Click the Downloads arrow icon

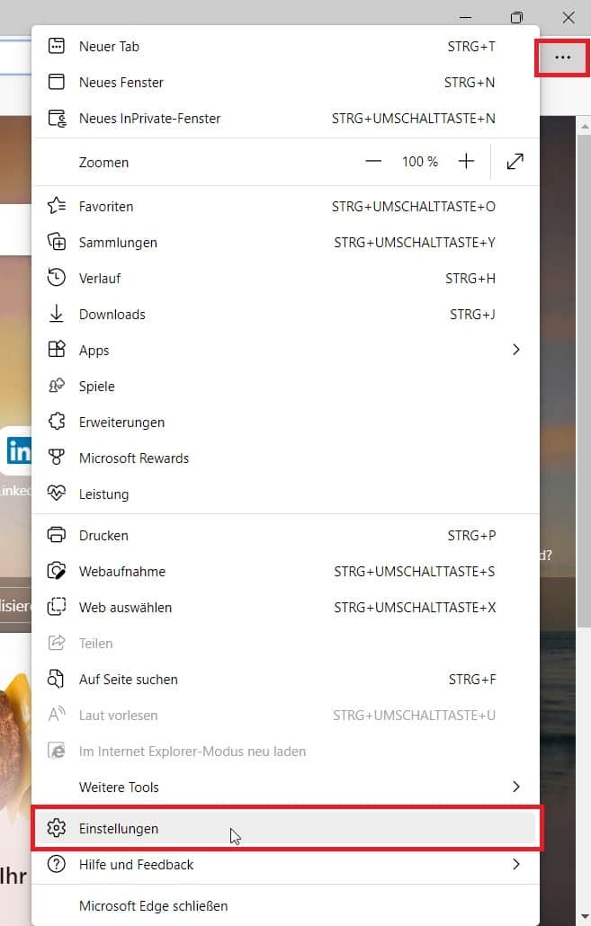(x=57, y=314)
